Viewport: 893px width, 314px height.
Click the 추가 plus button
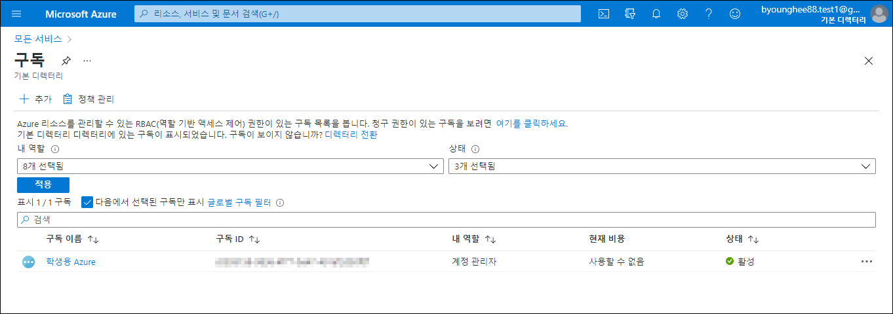[x=35, y=99]
